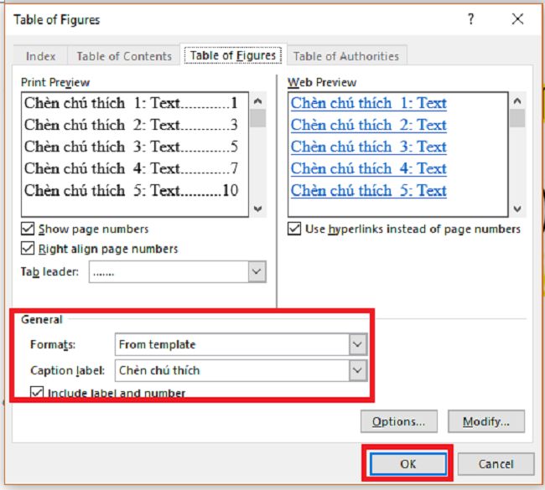This screenshot has width=545, height=490.
Task: Close the Table of Figures dialog
Action: point(517,19)
